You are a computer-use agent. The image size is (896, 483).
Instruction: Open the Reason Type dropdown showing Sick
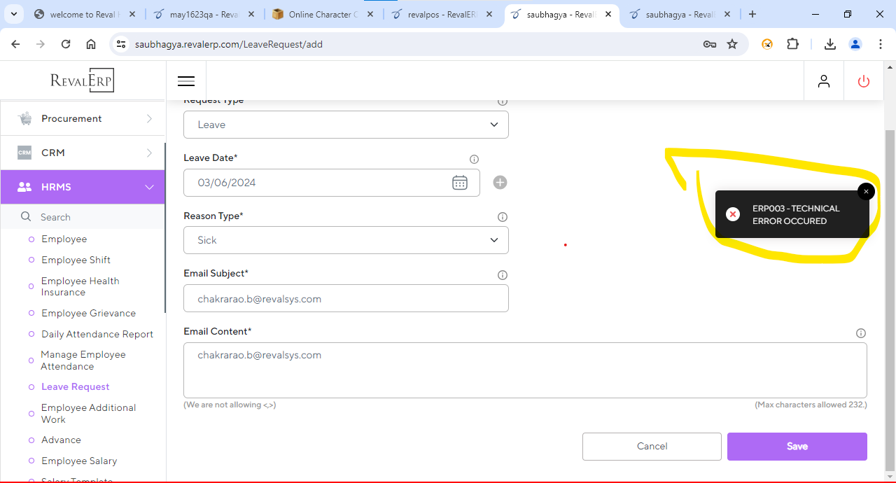click(x=346, y=240)
